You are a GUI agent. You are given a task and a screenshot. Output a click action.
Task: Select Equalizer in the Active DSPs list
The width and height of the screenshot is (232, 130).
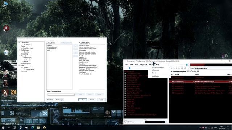pos(49,45)
